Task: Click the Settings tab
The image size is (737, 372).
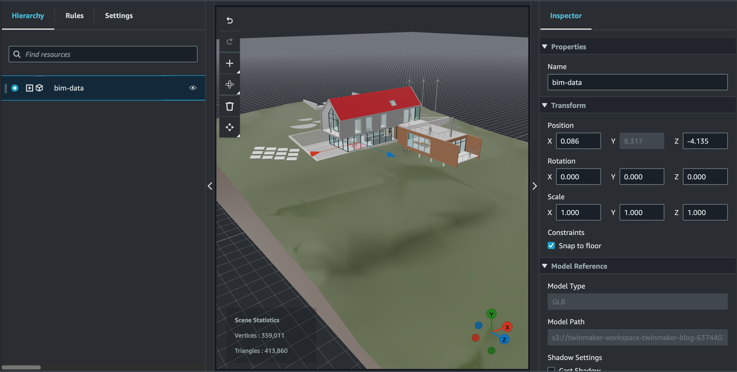Action: coord(119,15)
